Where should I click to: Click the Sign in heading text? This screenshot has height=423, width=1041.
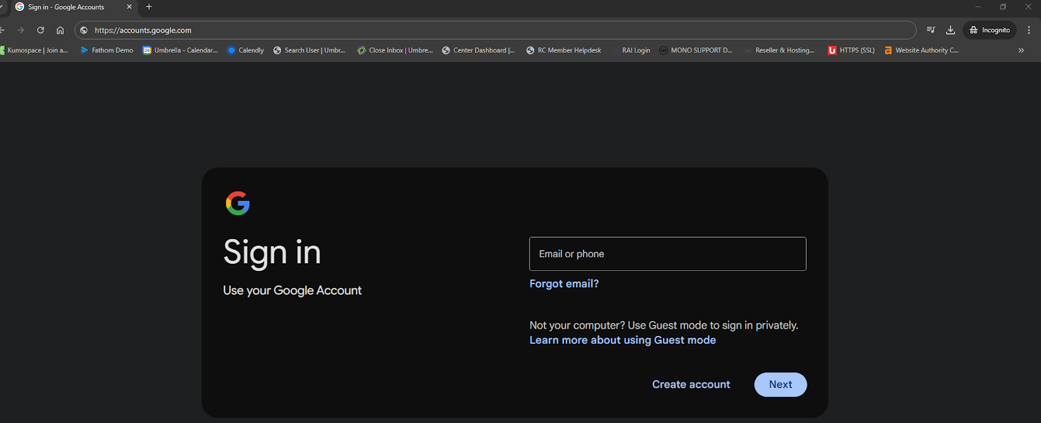click(272, 252)
